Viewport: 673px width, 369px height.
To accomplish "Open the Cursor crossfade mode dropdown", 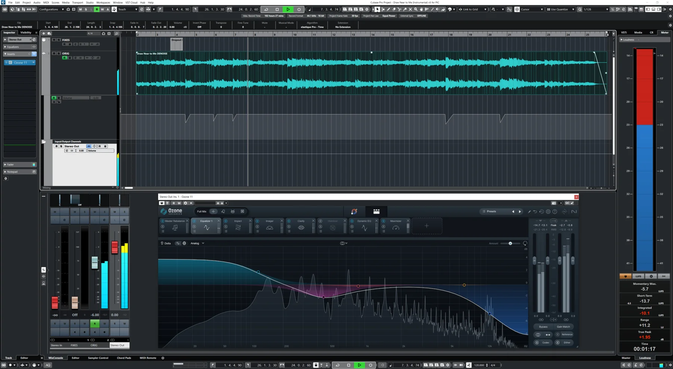I will click(x=532, y=9).
